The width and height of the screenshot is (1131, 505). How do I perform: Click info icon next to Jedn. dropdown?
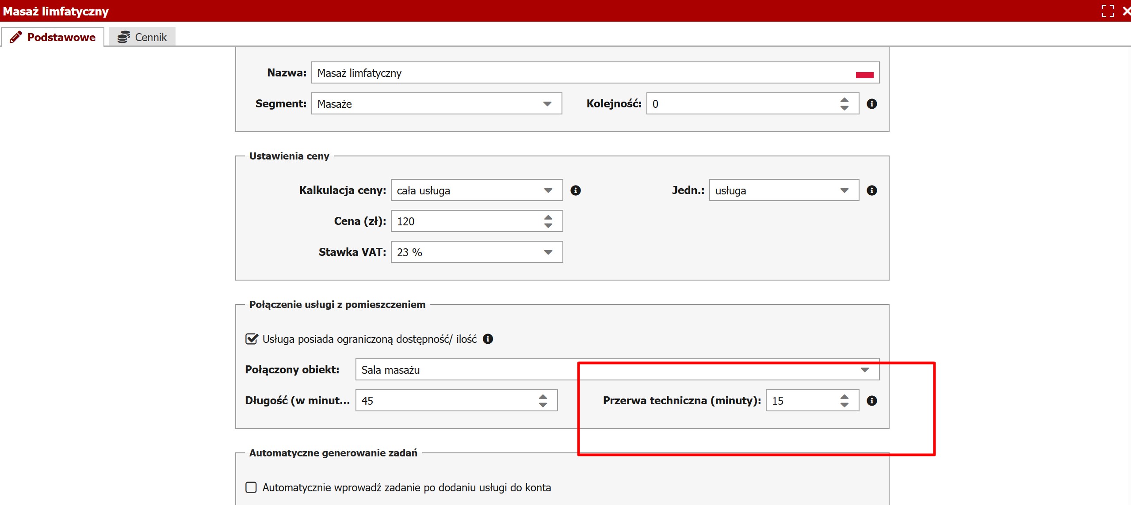871,190
